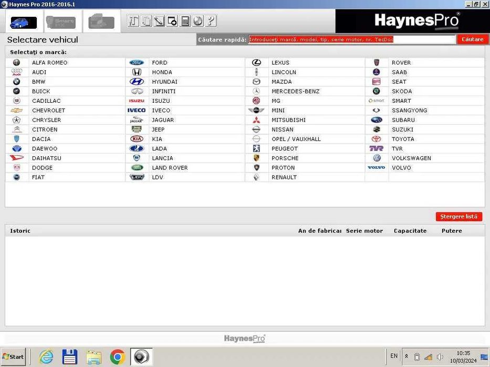Choose the JAGUAR brand name
Screen dimensions: 490x367
(163, 120)
